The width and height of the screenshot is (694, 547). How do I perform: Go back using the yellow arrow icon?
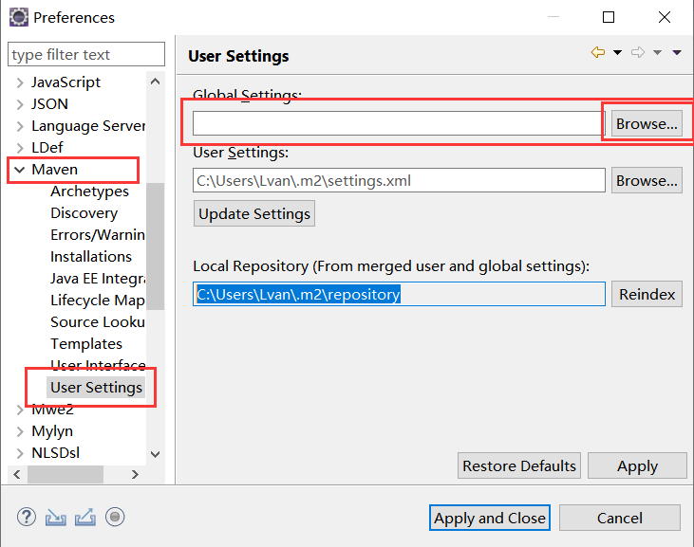coord(598,52)
